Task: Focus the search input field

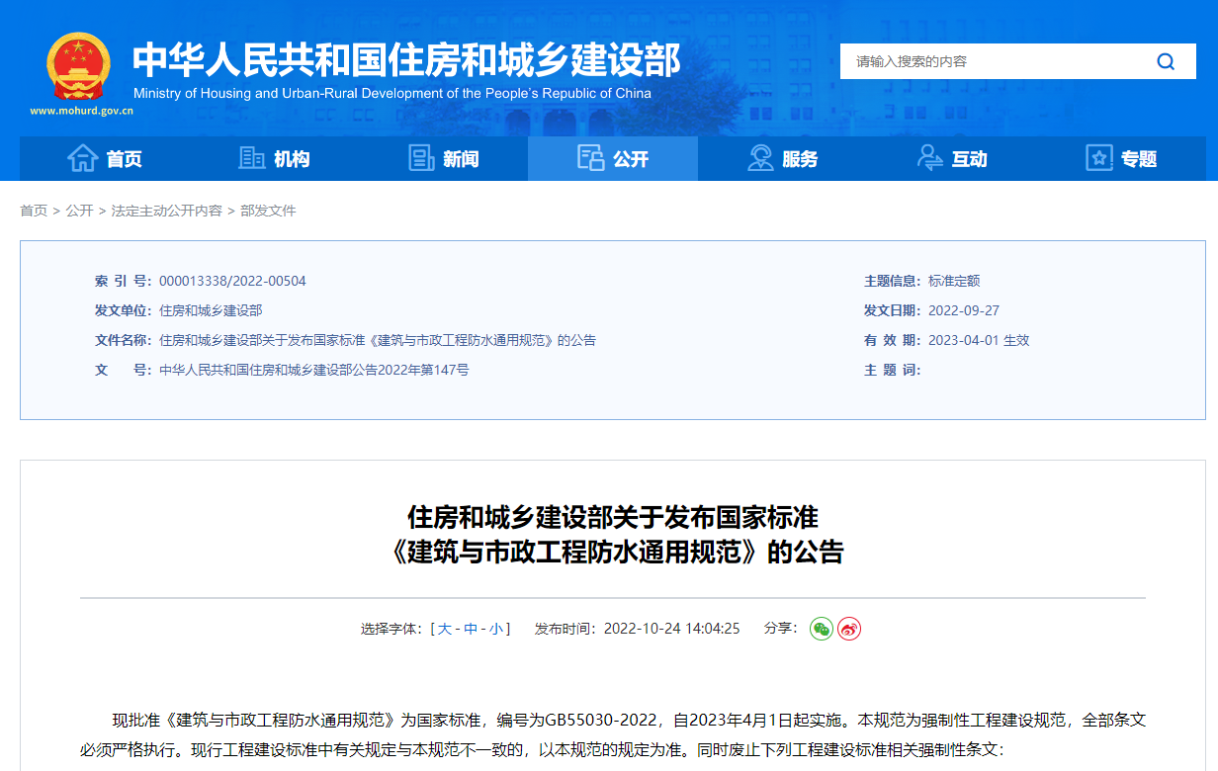Action: [x=989, y=61]
